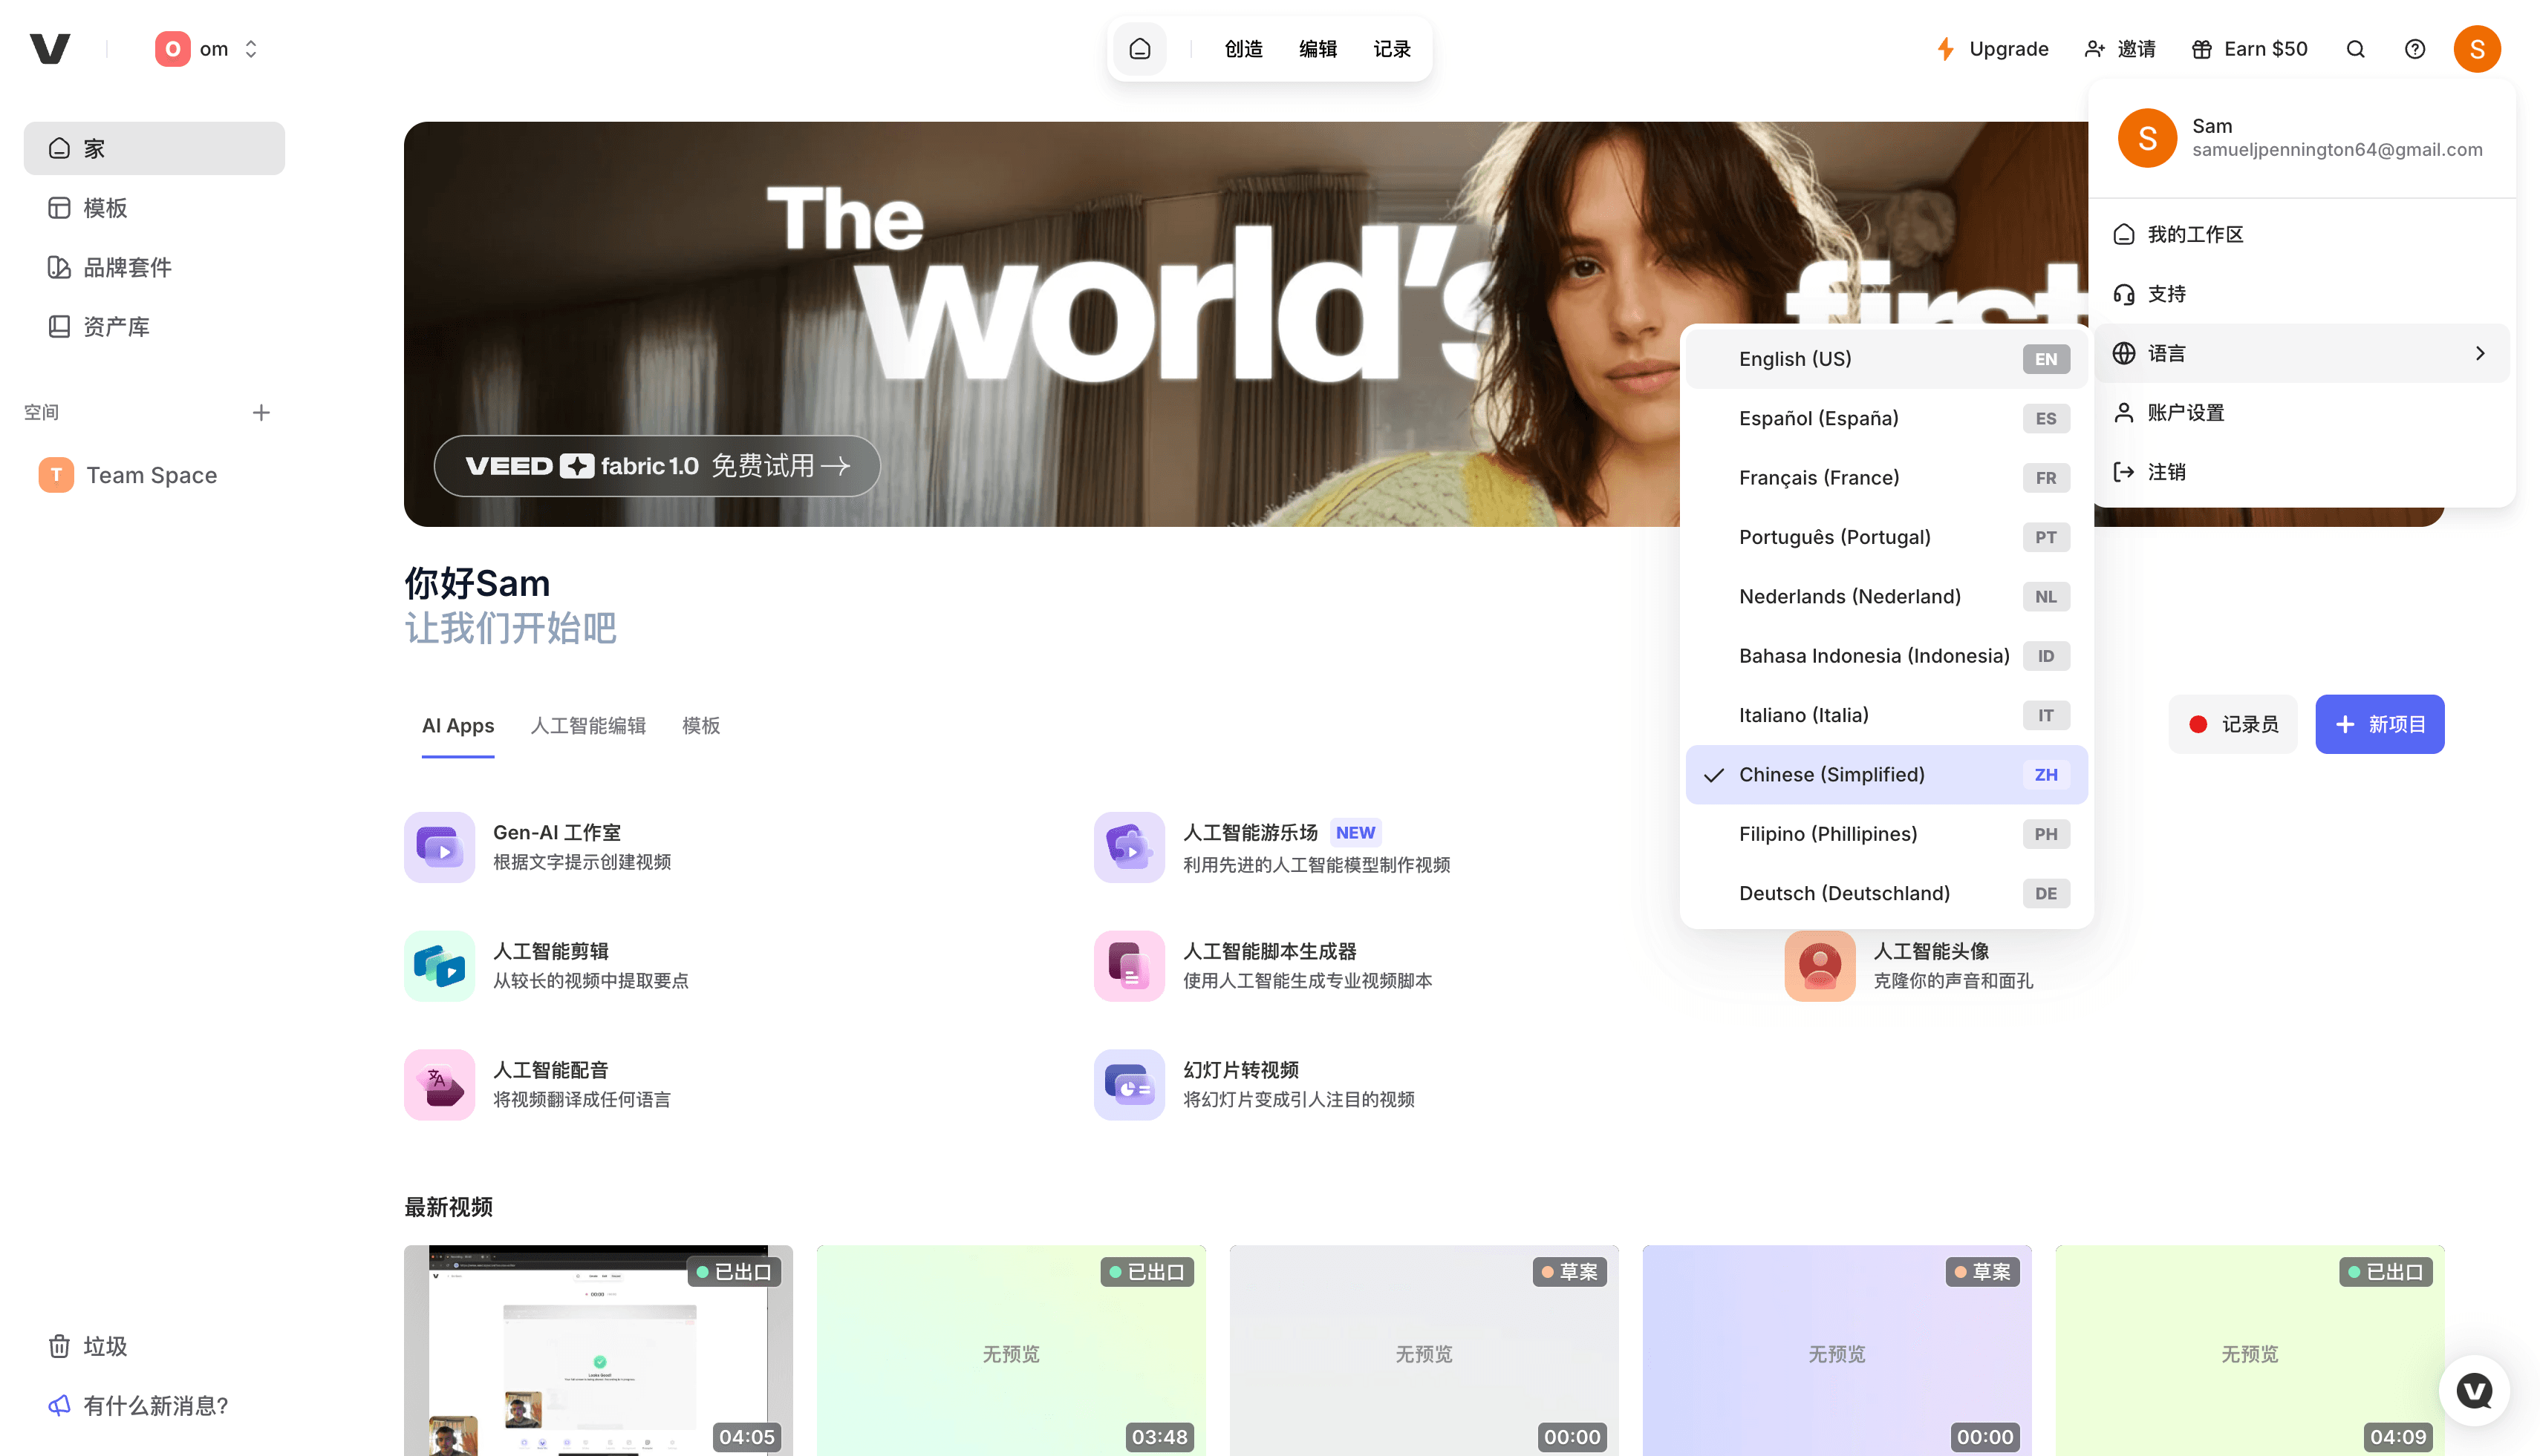The height and width of the screenshot is (1456, 2540).
Task: Select Deutsch (Deutschland) from the language list
Action: [1844, 893]
